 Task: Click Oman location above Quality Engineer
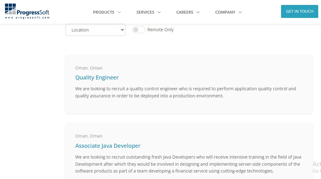89,68
